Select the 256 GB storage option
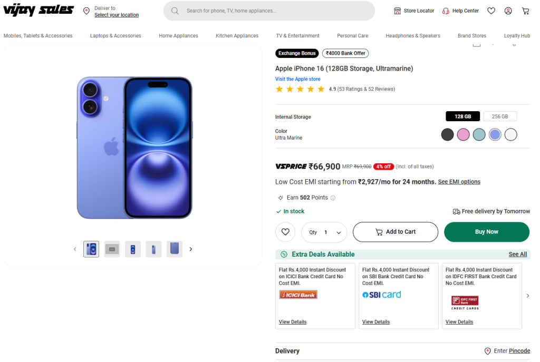 [x=499, y=116]
